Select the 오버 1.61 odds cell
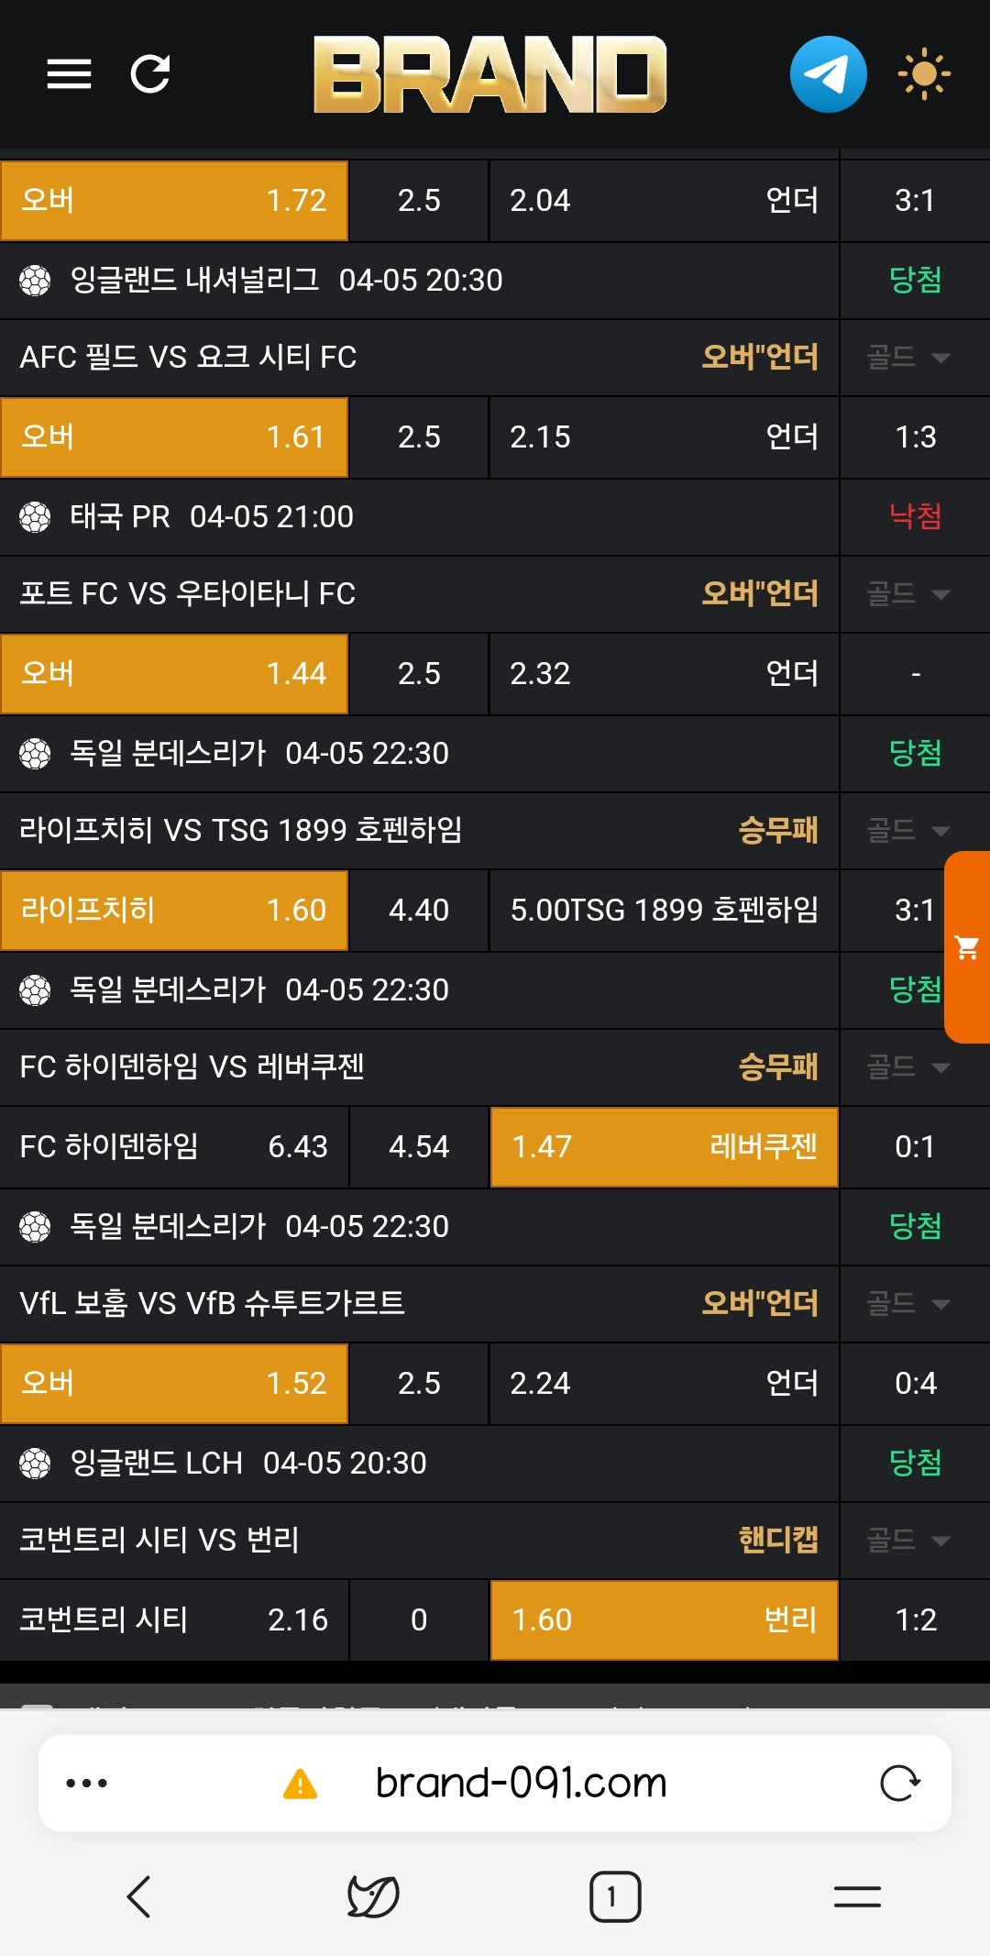990x1956 pixels. coord(174,437)
